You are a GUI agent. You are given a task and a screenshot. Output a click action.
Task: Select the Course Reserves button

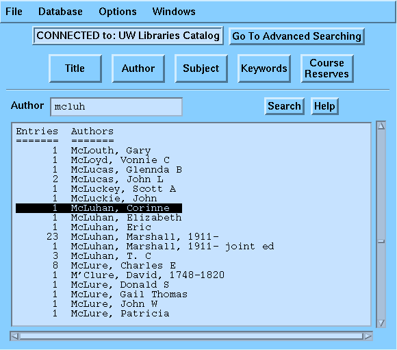coord(327,68)
